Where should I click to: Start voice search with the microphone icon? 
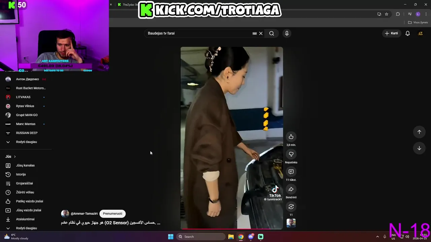(x=287, y=33)
